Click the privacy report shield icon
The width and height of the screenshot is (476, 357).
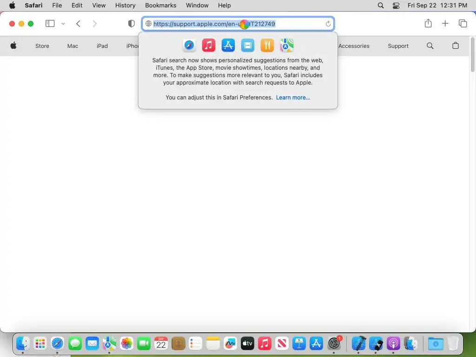point(132,24)
